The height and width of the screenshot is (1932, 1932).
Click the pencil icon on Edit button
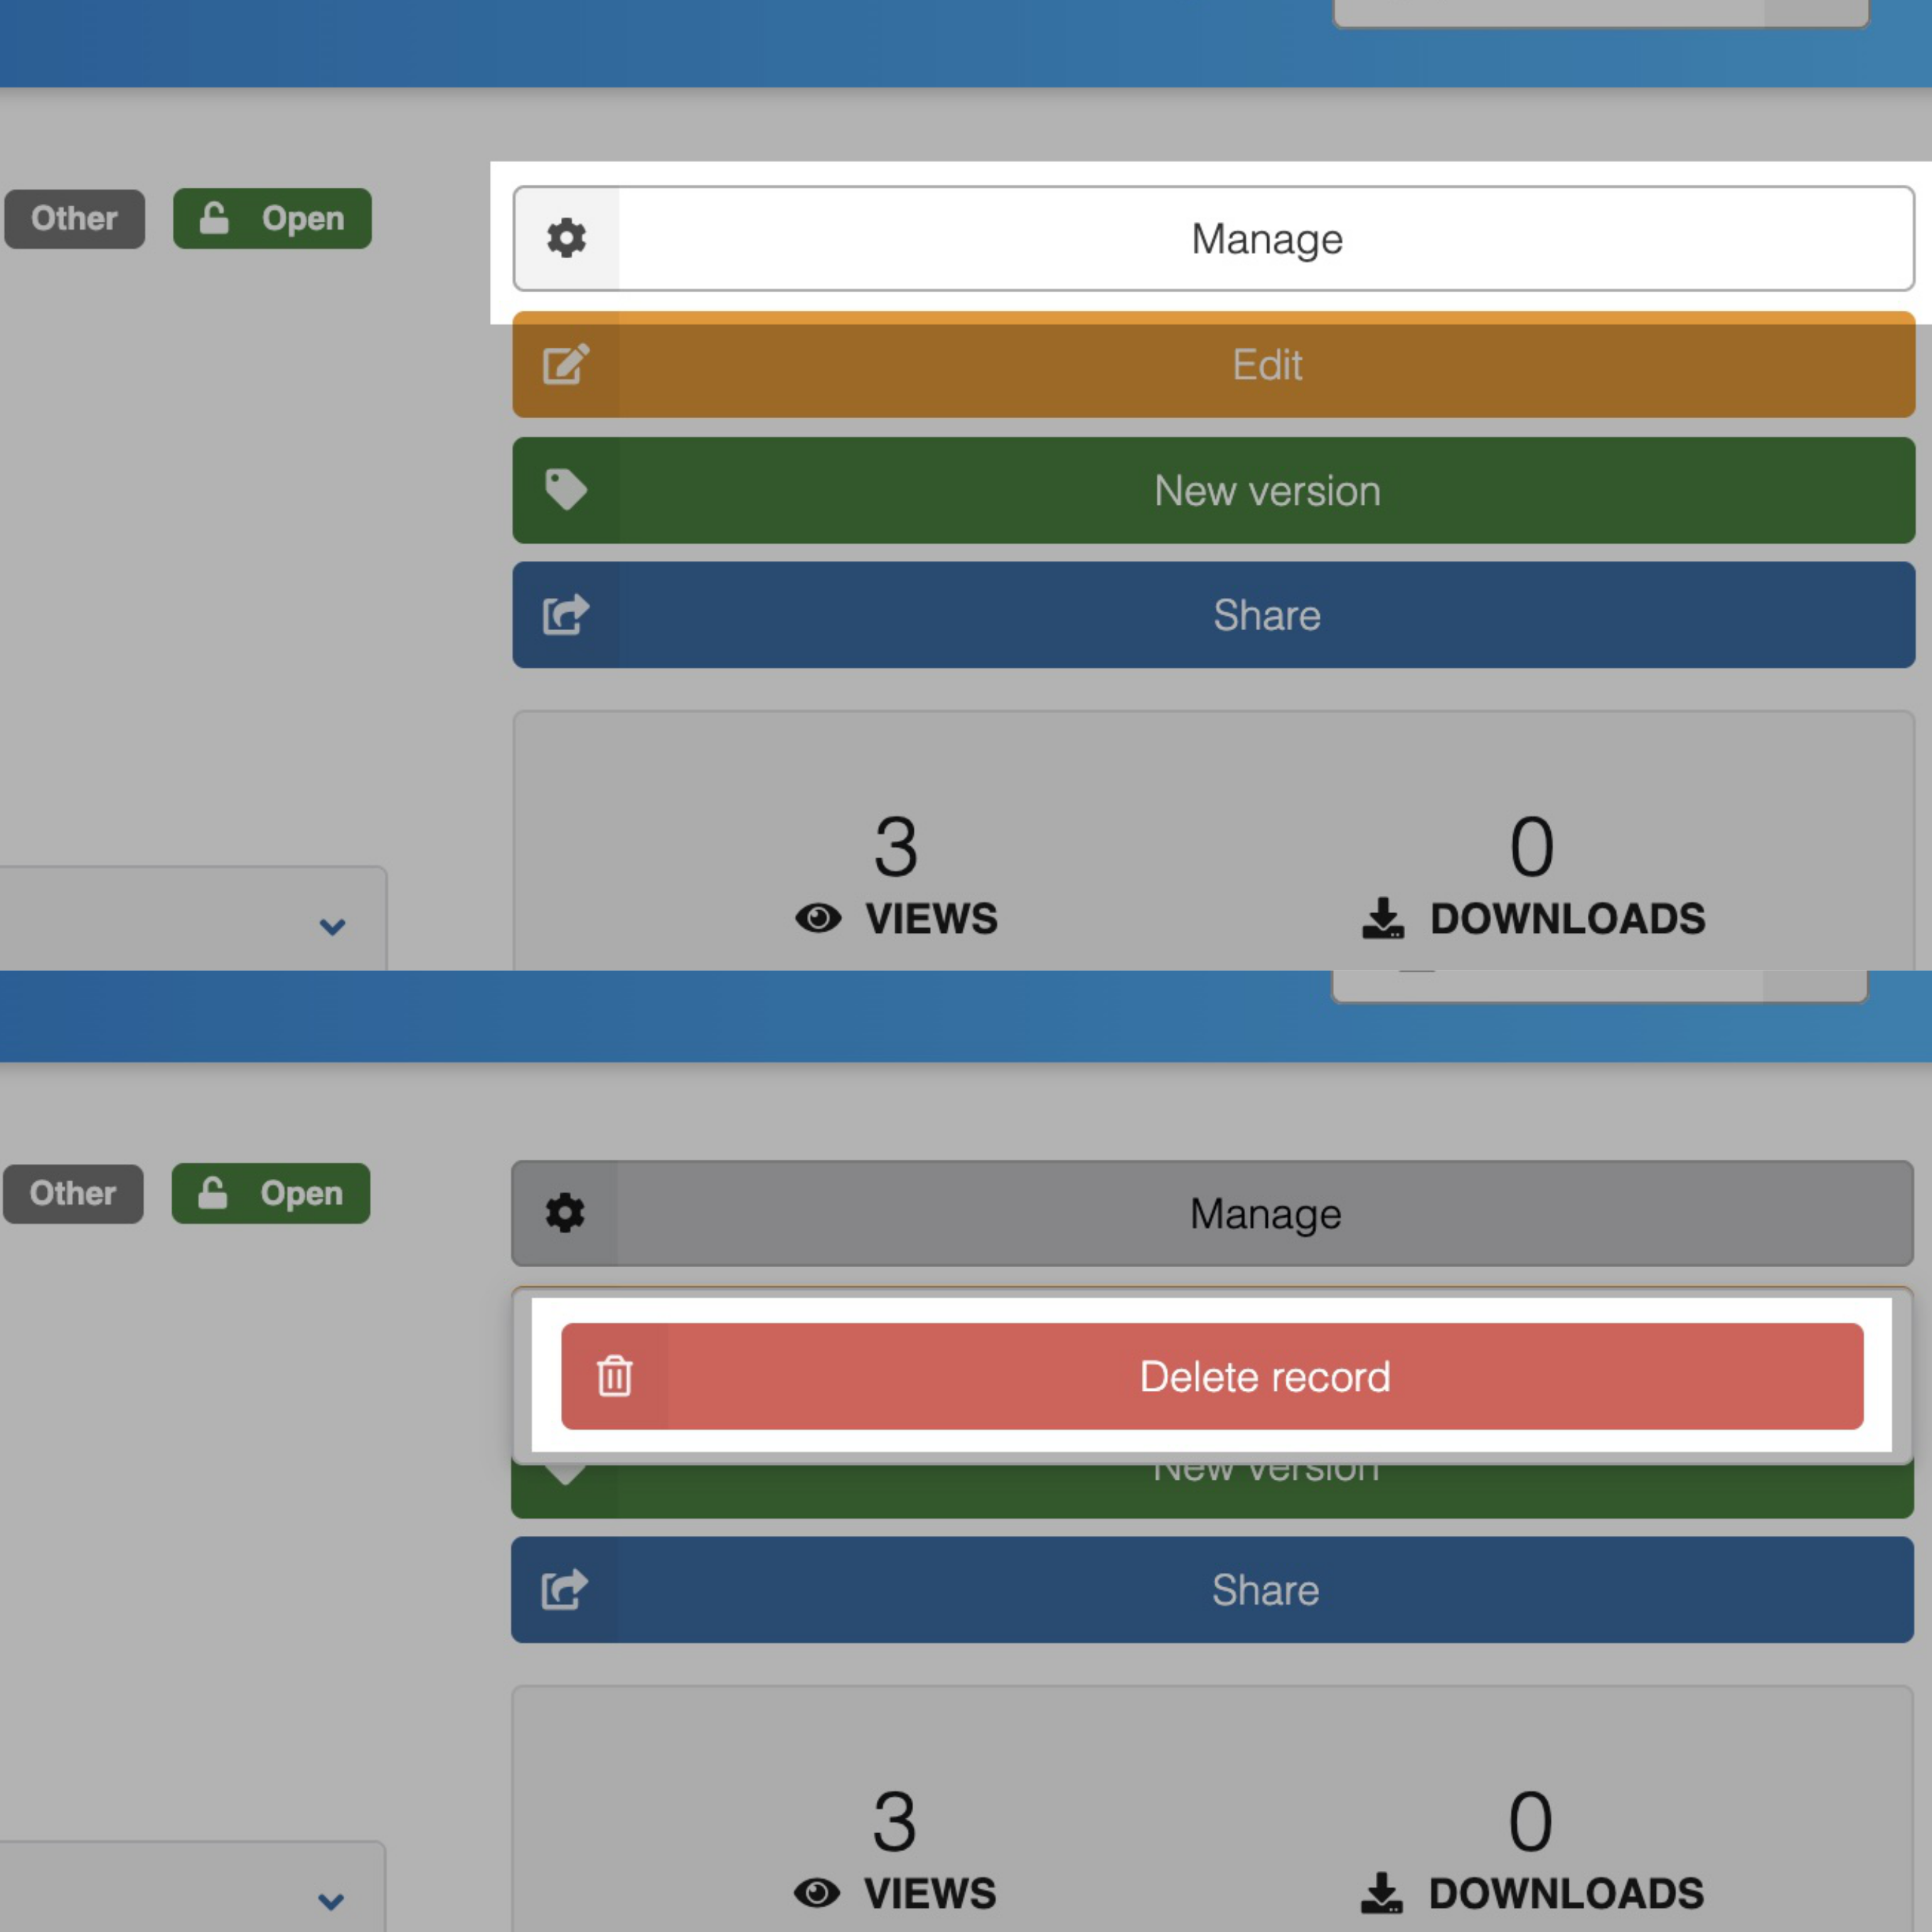566,364
